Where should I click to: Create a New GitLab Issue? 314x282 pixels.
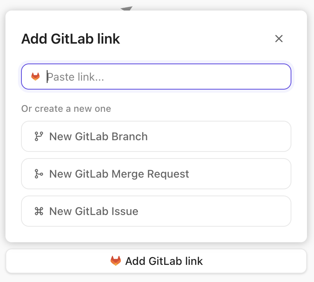point(156,211)
